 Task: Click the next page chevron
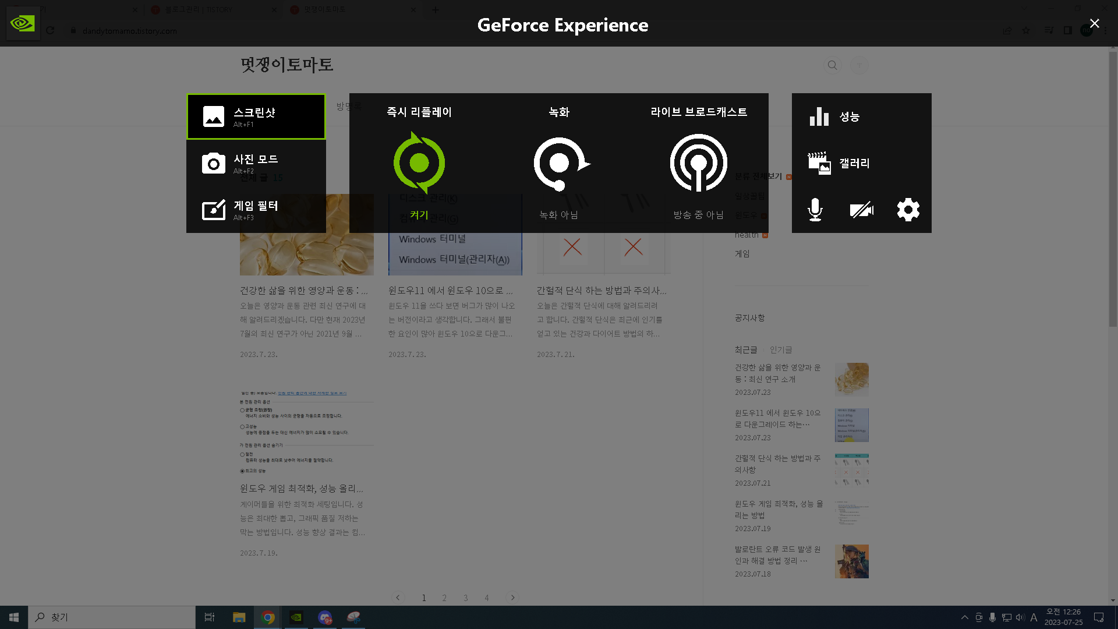[x=512, y=598]
